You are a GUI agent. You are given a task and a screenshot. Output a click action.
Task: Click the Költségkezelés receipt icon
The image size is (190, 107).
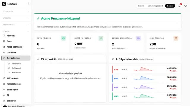pos(4,84)
